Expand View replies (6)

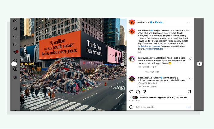pyautogui.click(x=152, y=72)
